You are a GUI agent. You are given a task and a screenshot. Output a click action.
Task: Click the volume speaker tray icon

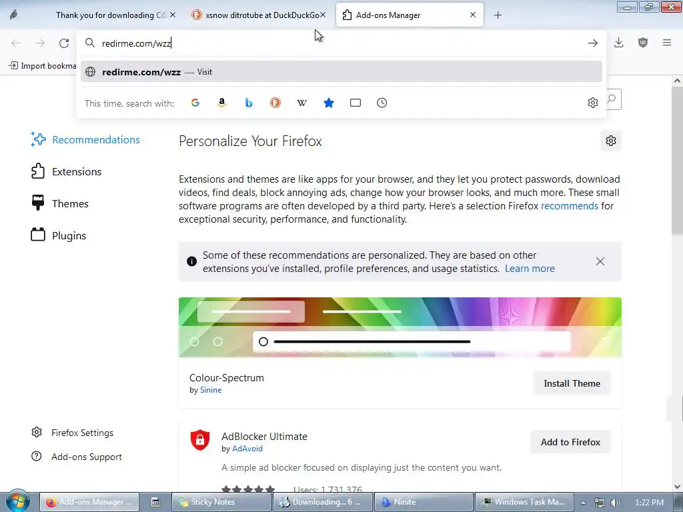pyautogui.click(x=615, y=503)
